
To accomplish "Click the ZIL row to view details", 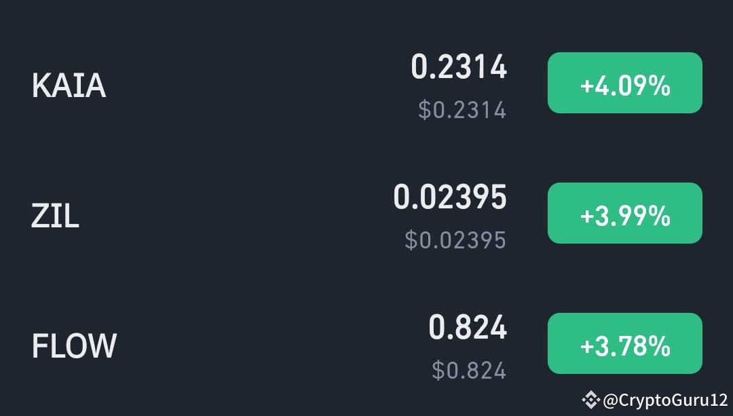I will [271, 216].
